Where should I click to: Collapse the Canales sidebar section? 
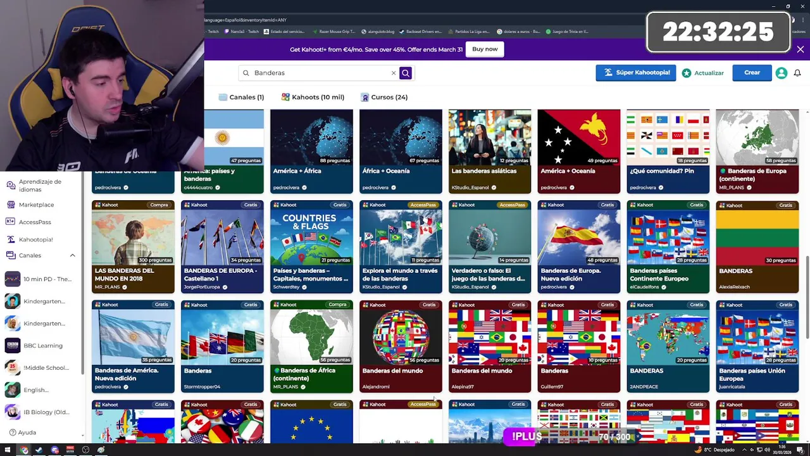pyautogui.click(x=72, y=255)
